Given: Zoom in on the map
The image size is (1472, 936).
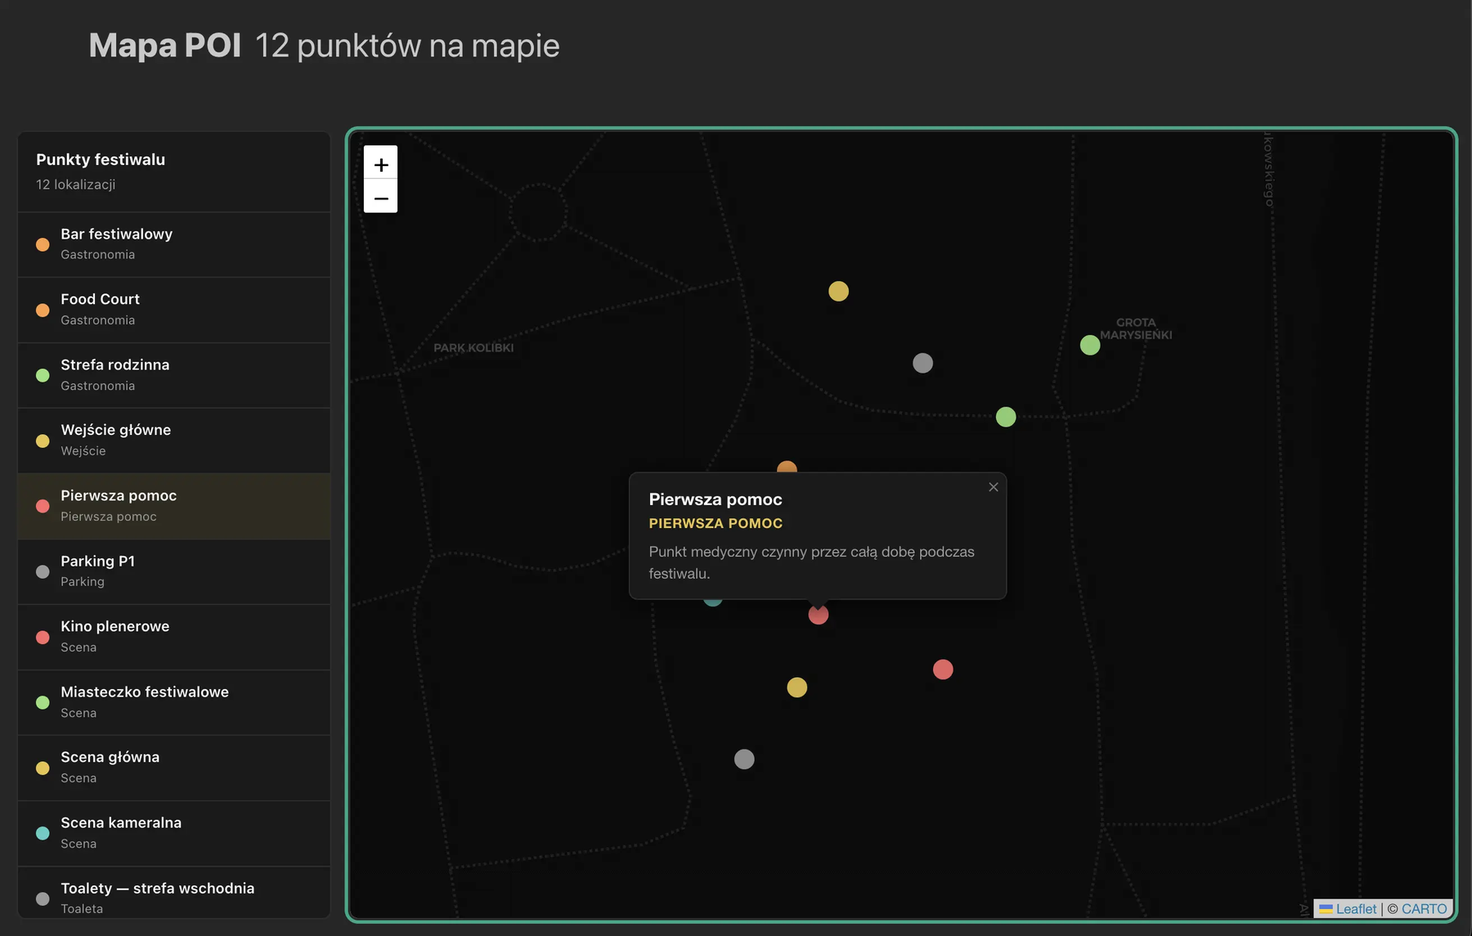Looking at the screenshot, I should pos(380,163).
